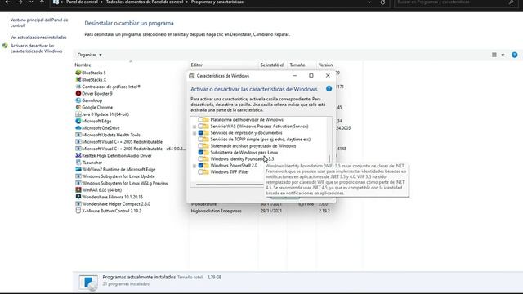Click the refresh icon in address bar
The image size is (523, 294).
[382, 2]
